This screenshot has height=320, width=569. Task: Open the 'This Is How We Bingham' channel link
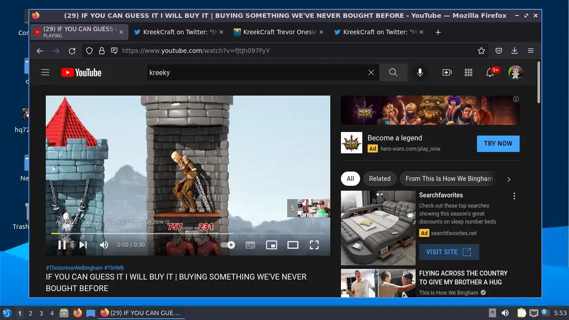click(x=449, y=293)
